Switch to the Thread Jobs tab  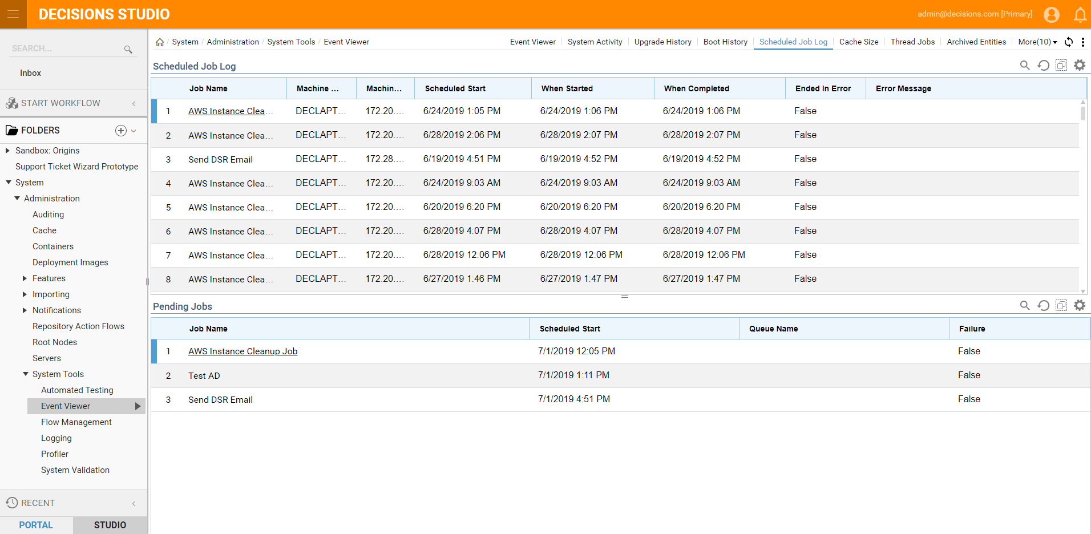tap(912, 42)
